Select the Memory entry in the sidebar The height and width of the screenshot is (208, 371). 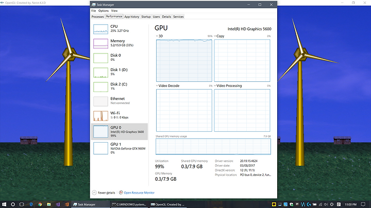pyautogui.click(x=120, y=43)
